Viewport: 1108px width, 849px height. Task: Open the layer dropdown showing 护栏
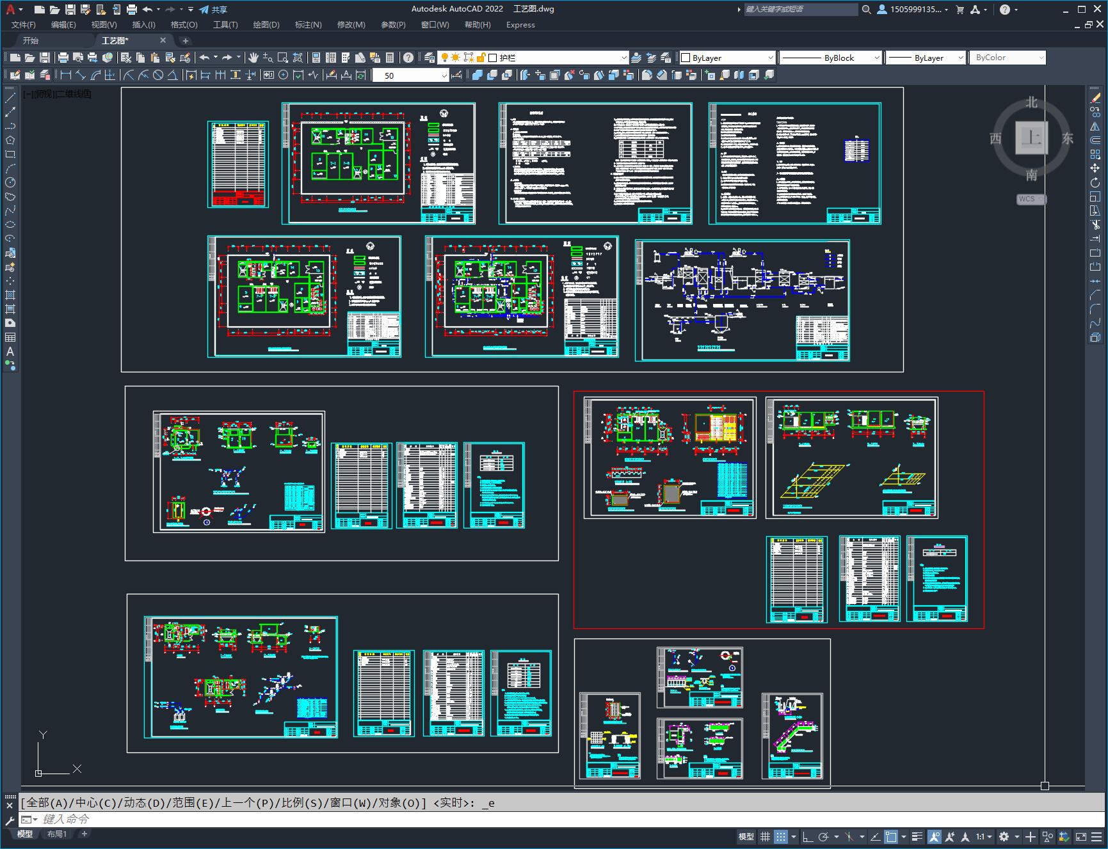[533, 58]
